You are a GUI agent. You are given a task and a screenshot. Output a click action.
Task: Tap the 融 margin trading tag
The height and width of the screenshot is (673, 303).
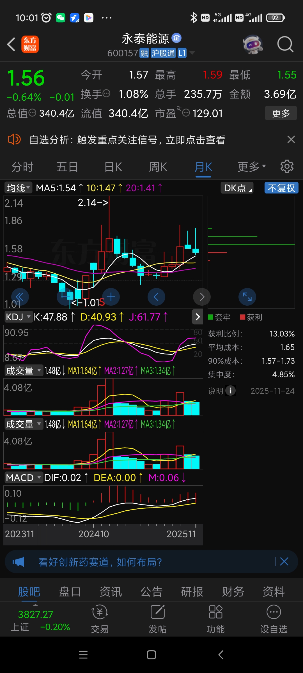(x=144, y=53)
